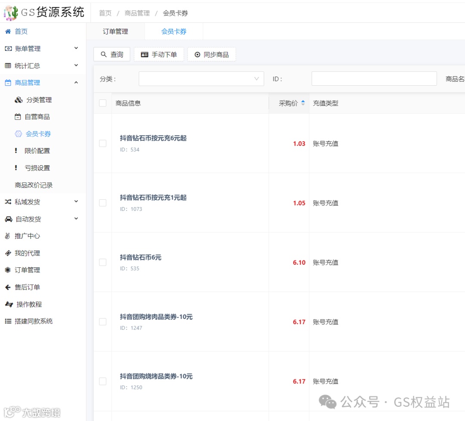Click the exclamation icon beside 限价配置
The image size is (465, 421).
pos(16,151)
